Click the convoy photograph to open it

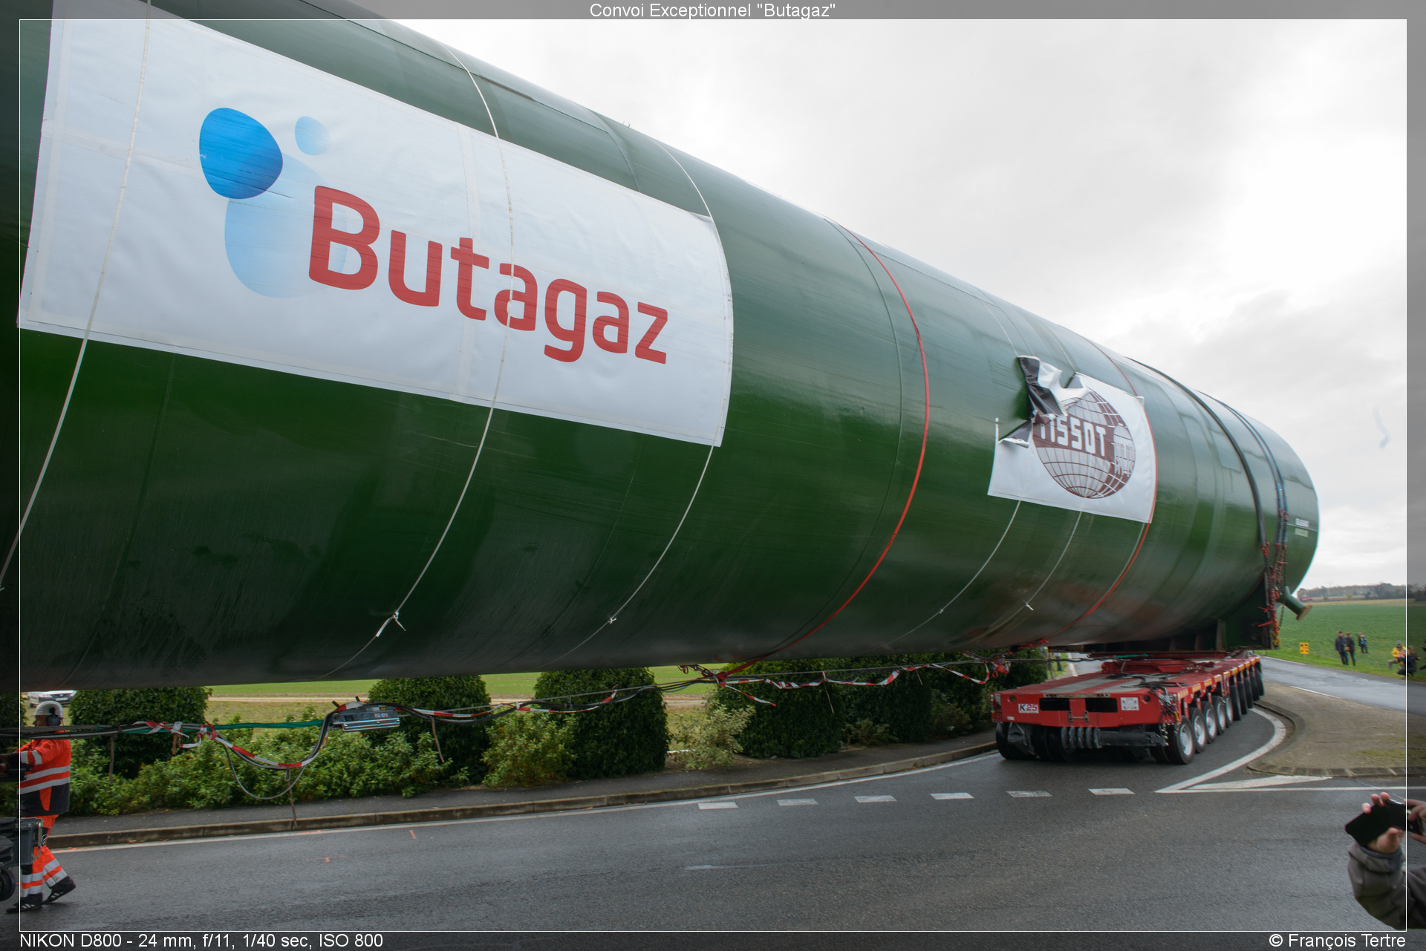pyautogui.click(x=712, y=475)
